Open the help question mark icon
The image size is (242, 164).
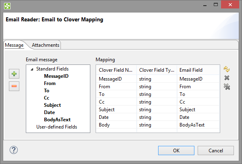coord(14,150)
